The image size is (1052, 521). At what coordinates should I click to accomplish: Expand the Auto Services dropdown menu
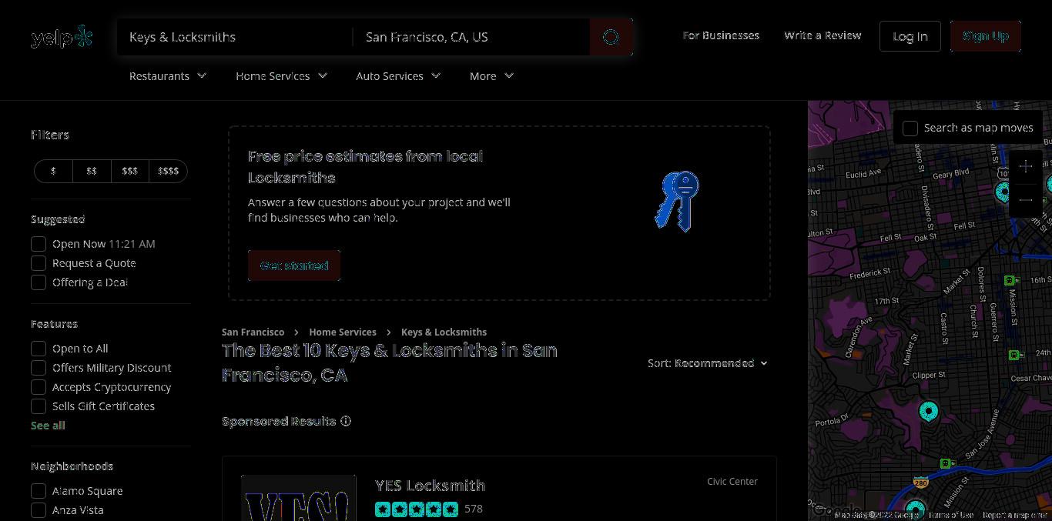(398, 76)
